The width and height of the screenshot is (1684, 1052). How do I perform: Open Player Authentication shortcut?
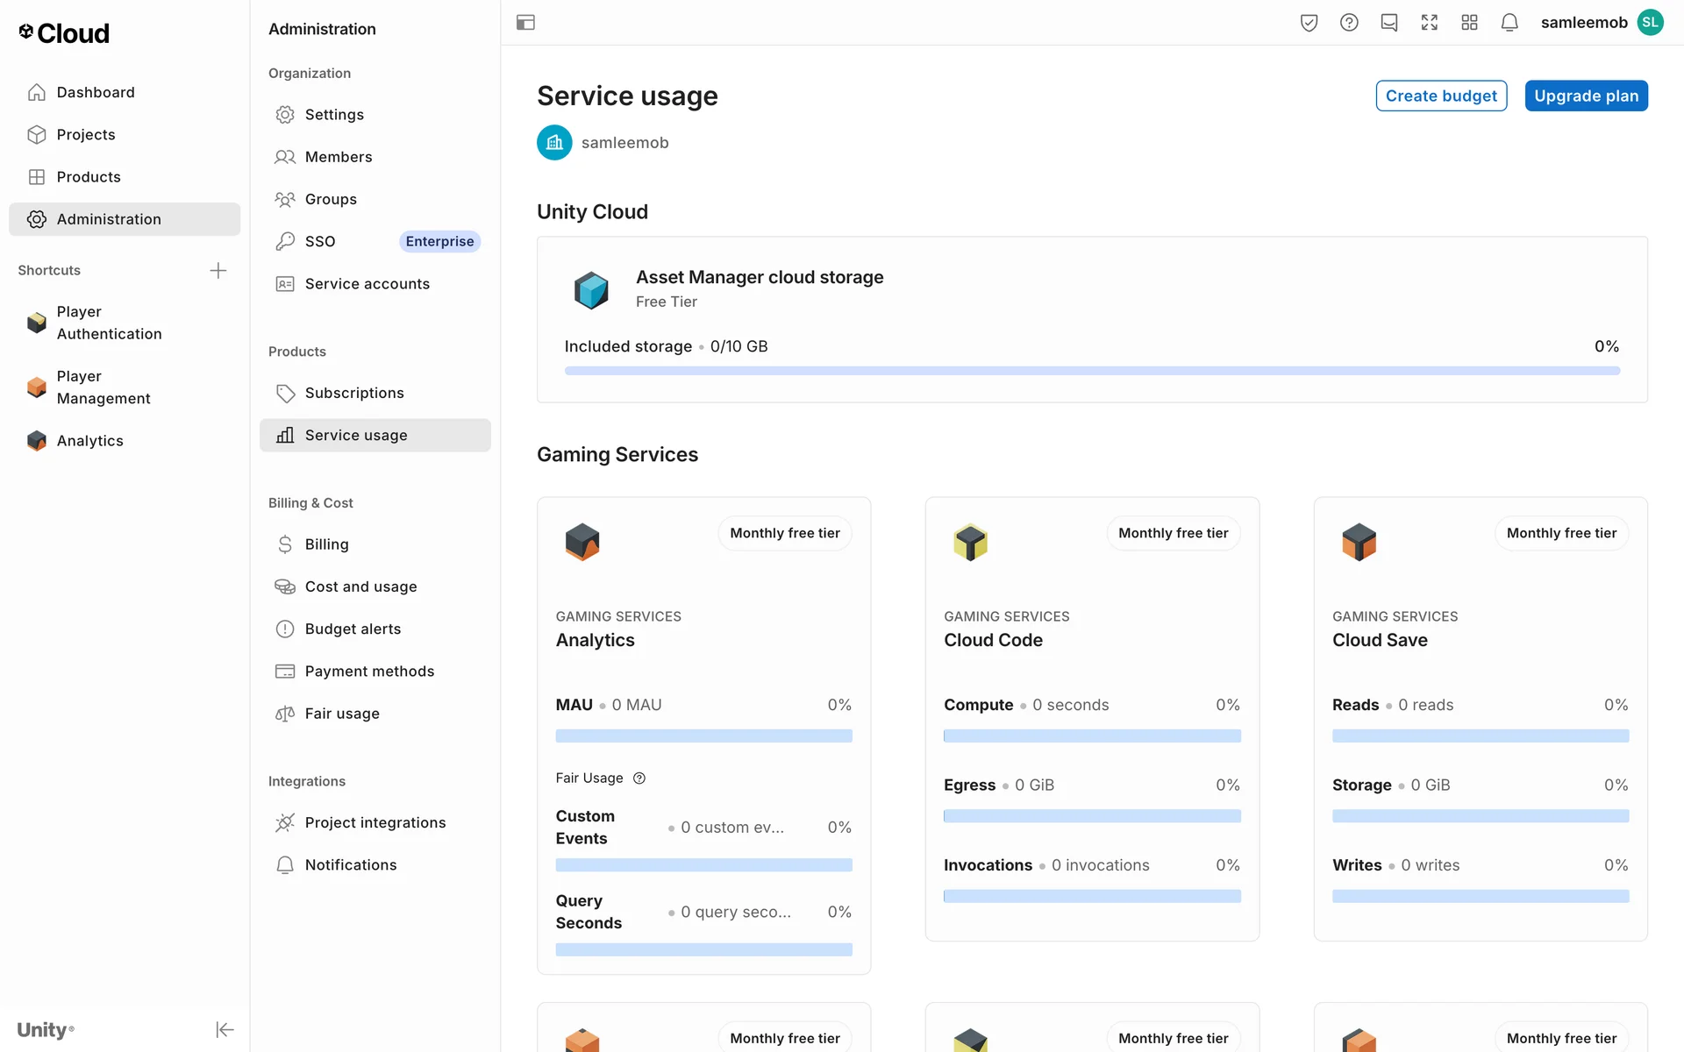click(109, 323)
